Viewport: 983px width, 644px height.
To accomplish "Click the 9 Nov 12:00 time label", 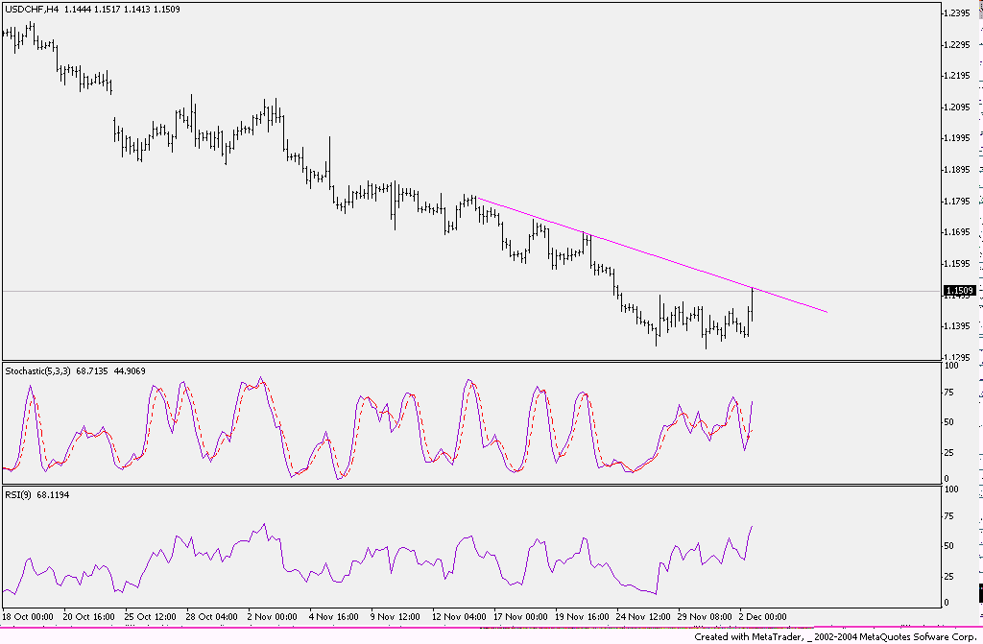I will [395, 617].
